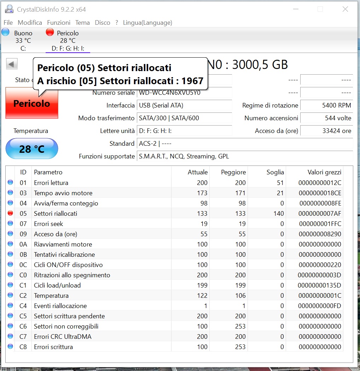Screen dimensions: 360x371
Task: Click the blue Buono disk status orb
Action: [x=6, y=32]
